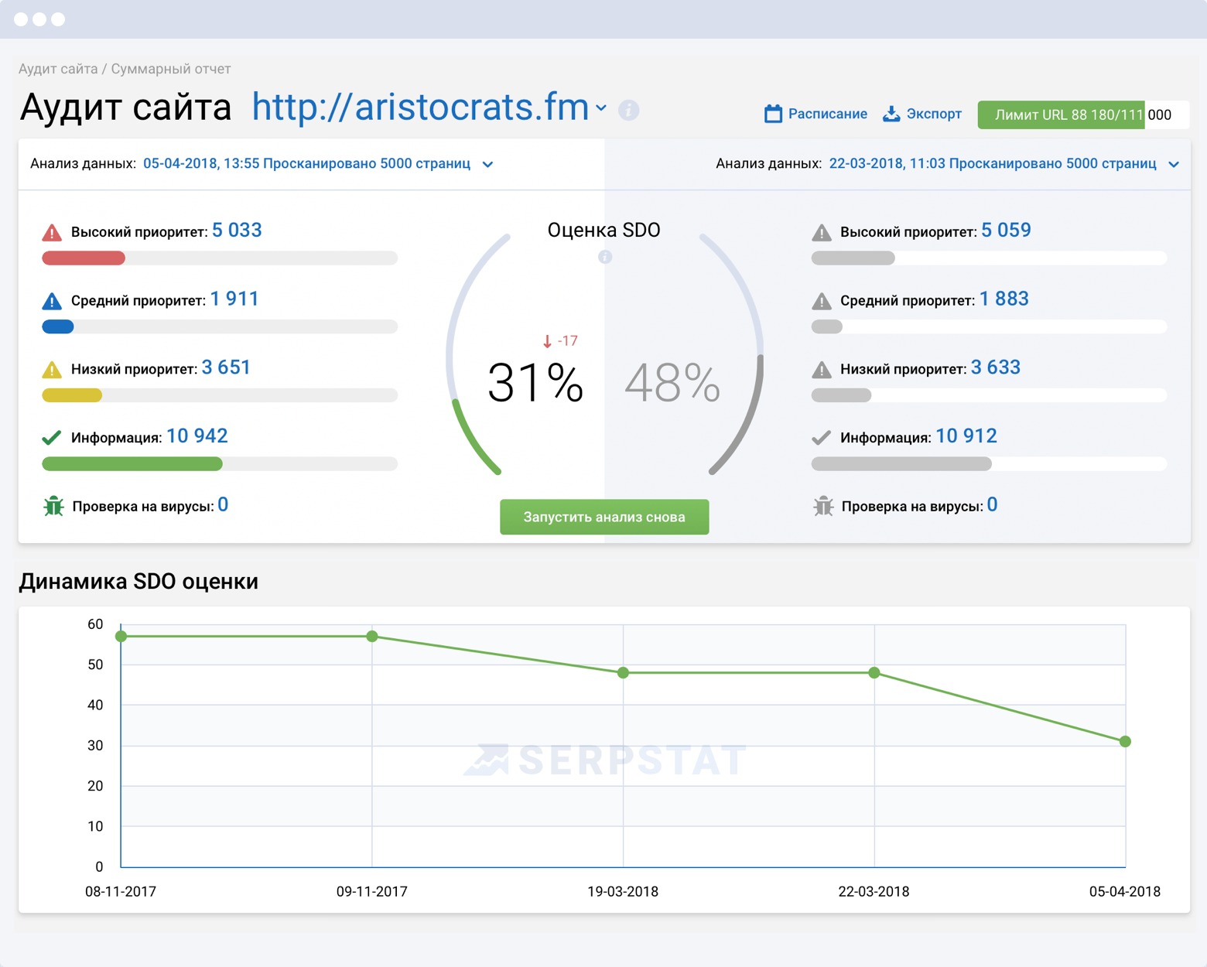1207x967 pixels.
Task: Click the comparison high priority count 5 059
Action: click(x=1006, y=231)
